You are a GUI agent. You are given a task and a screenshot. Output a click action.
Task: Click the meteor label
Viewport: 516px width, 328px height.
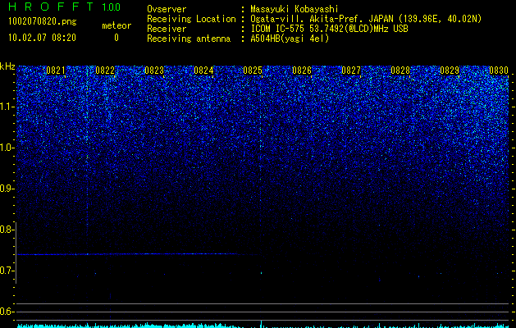116,25
